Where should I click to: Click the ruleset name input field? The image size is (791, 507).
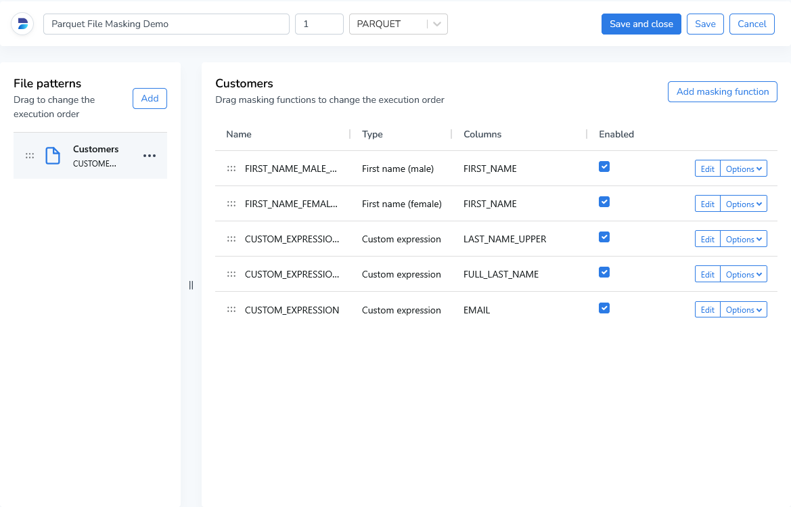coord(166,24)
